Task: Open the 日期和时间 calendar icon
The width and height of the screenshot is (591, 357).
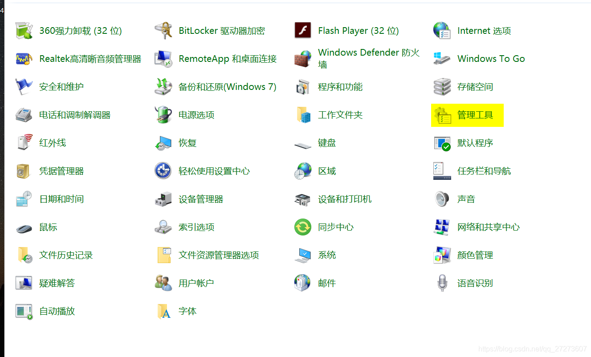Action: point(24,199)
